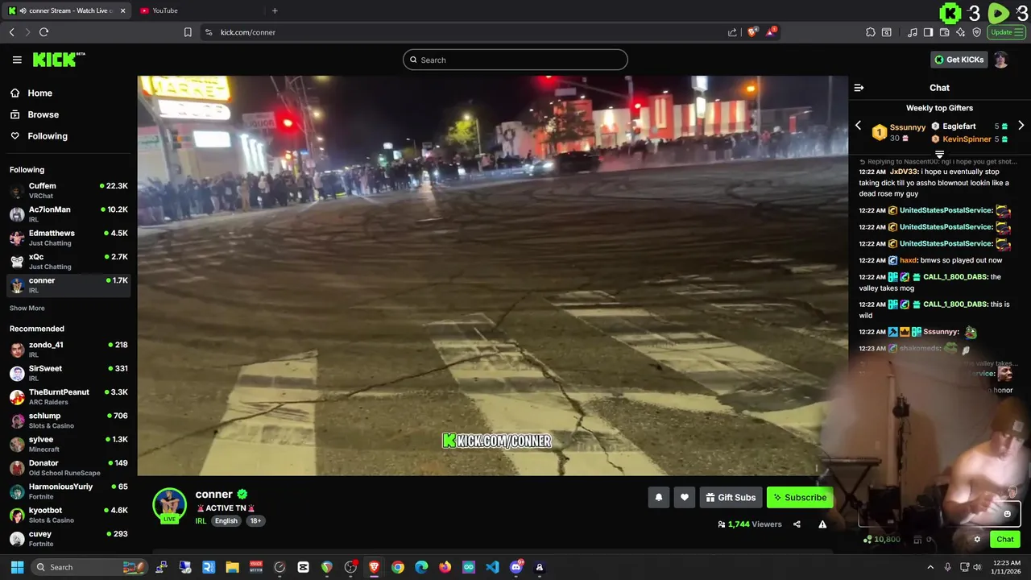Image resolution: width=1031 pixels, height=580 pixels.
Task: Open the hamburger sidebar menu
Action: 17,60
